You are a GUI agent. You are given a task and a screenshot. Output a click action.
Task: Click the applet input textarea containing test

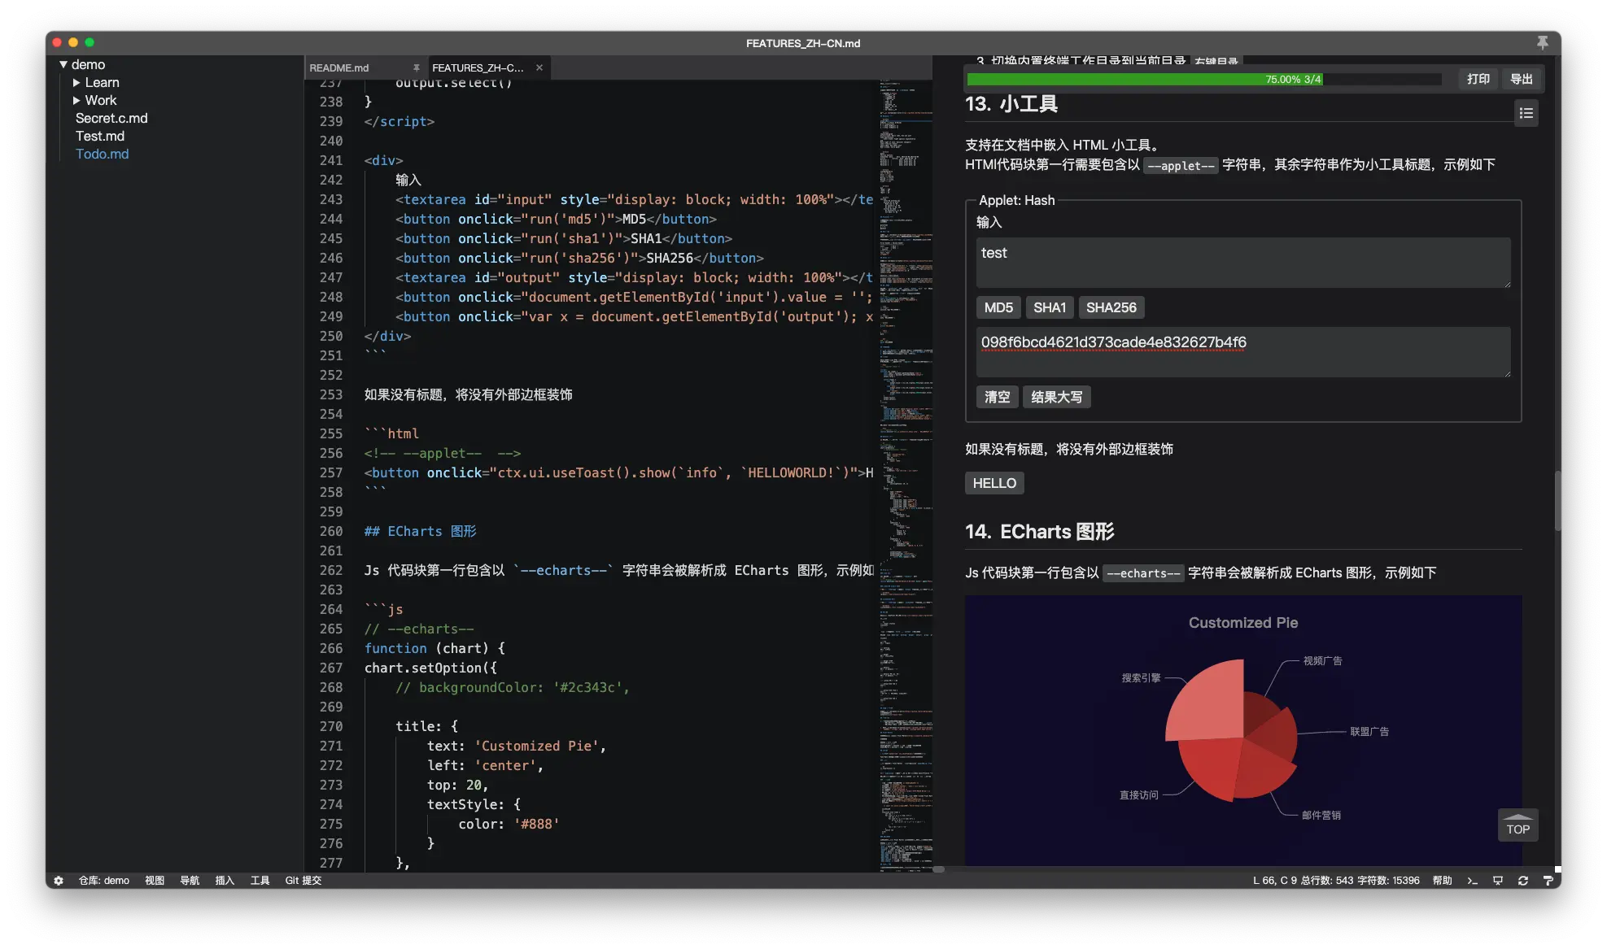(1242, 263)
